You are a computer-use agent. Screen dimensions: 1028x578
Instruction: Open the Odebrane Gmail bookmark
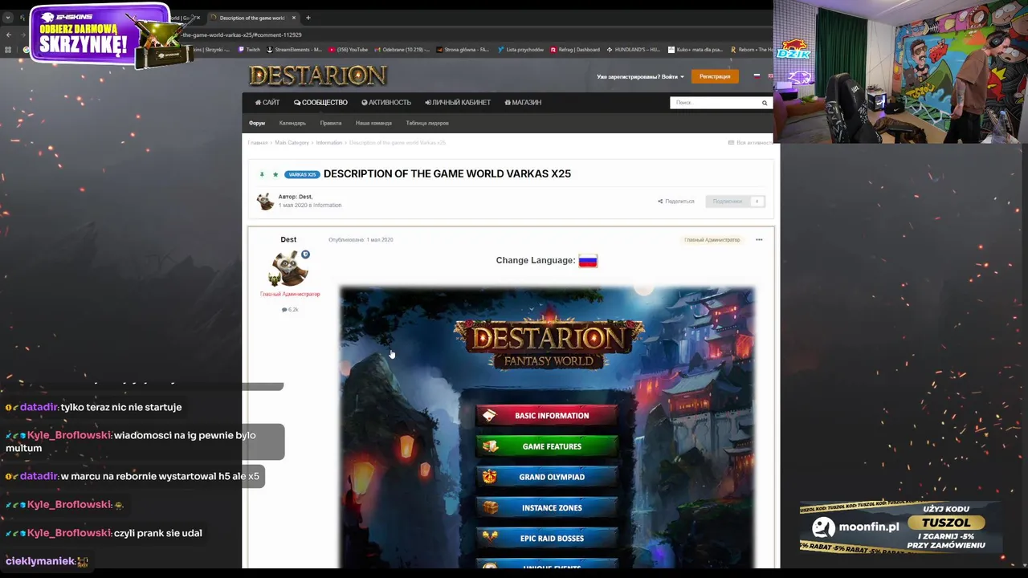[x=402, y=50]
